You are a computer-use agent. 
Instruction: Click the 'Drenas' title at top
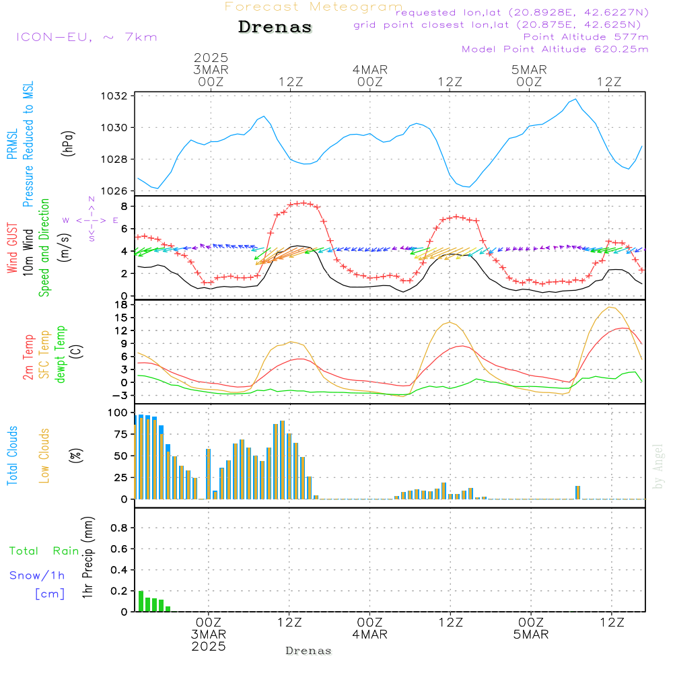click(x=275, y=27)
